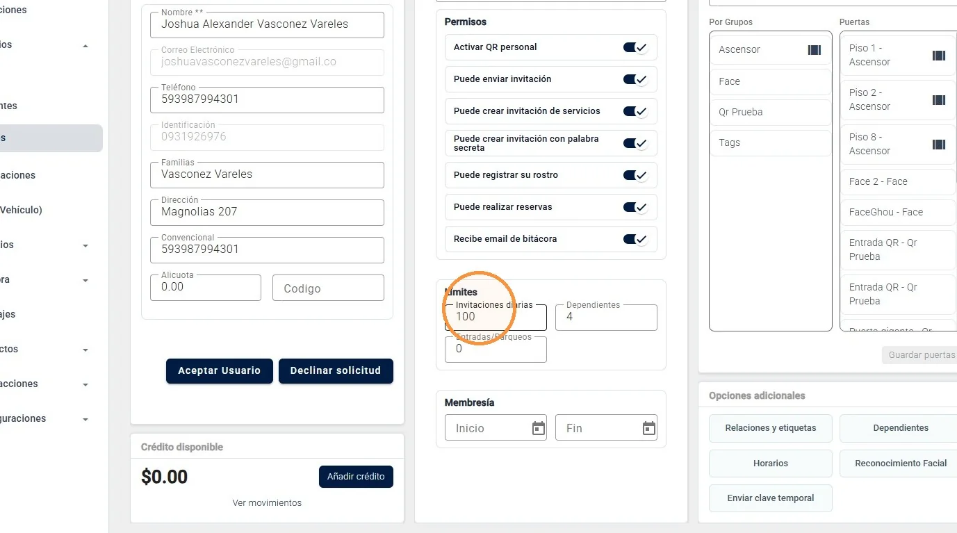This screenshot has height=533, width=957.
Task: Open the Inicio date calendar icon
Action: 539,428
